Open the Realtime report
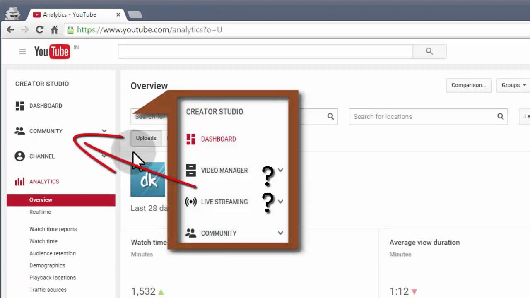The width and height of the screenshot is (530, 298). (x=40, y=212)
